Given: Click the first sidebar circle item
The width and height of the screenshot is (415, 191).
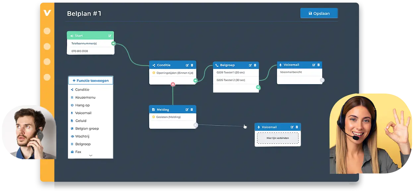Looking at the screenshot, I should (x=47, y=31).
